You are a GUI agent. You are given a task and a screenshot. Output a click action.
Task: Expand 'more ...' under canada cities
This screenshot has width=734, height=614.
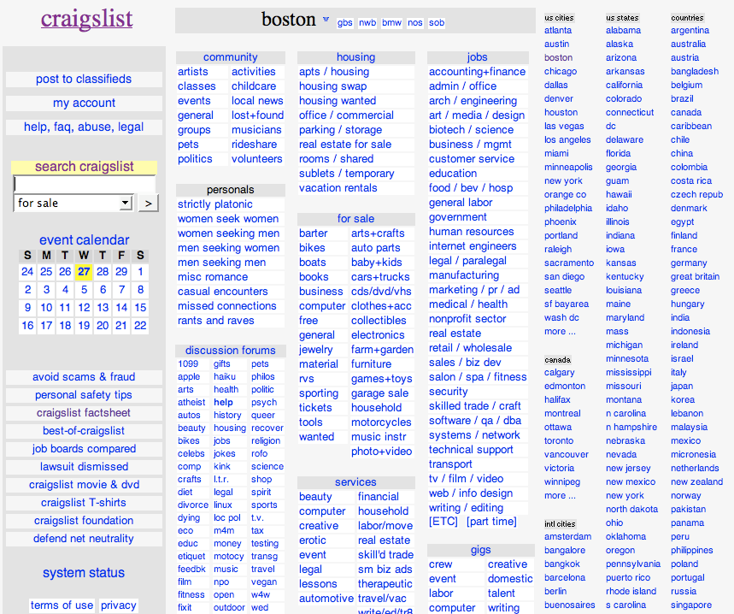tap(560, 495)
